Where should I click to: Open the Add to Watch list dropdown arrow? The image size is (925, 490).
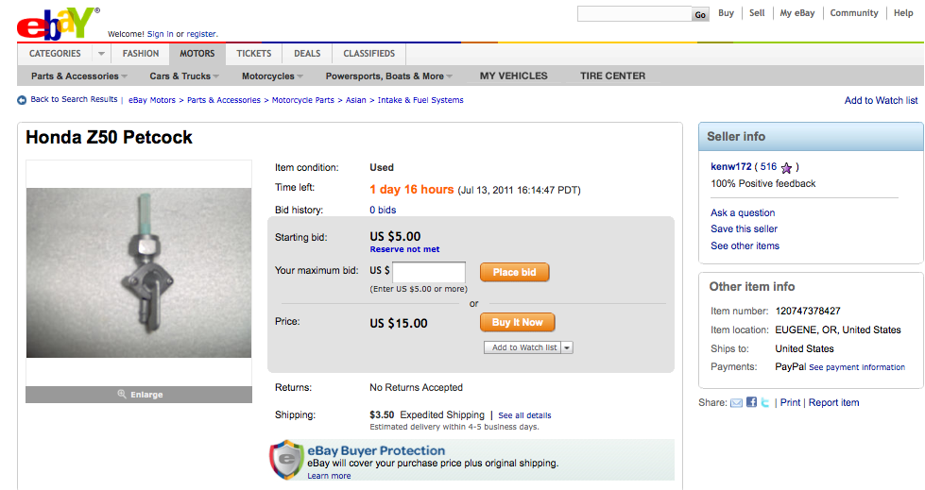click(567, 347)
